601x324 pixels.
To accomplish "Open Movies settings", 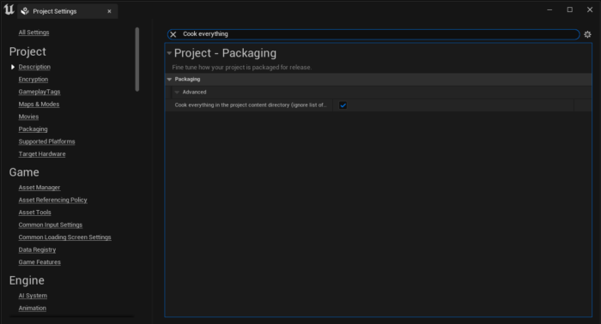I will tap(28, 117).
